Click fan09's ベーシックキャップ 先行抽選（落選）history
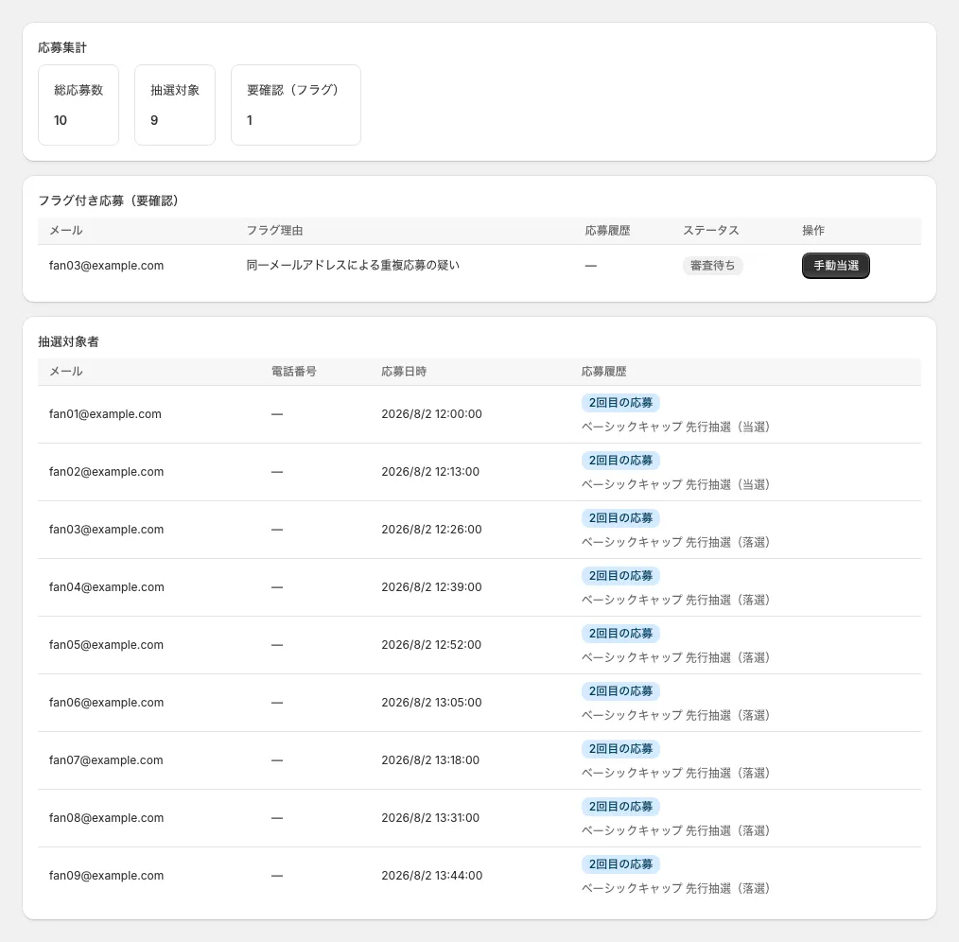The width and height of the screenshot is (959, 942). tap(675, 888)
